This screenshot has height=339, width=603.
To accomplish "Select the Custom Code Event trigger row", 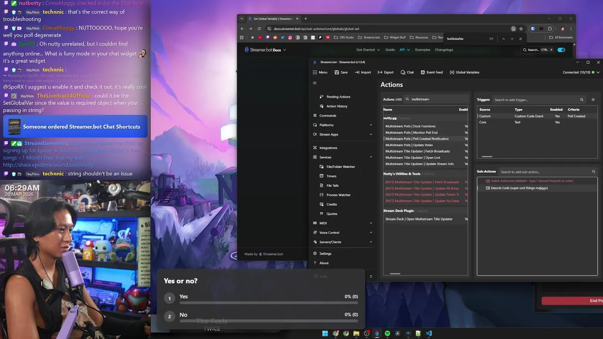I will click(537, 116).
